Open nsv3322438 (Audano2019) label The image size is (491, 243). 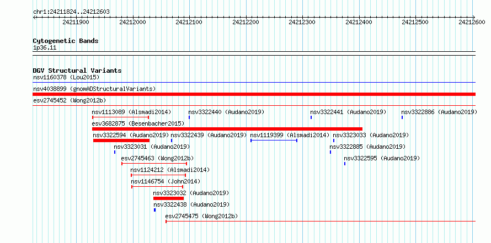[x=191, y=204]
